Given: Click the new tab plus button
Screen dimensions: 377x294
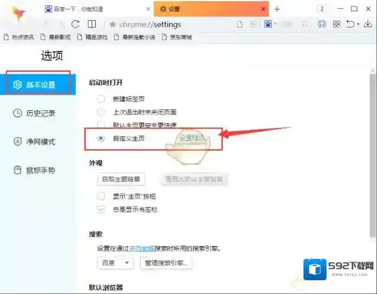Looking at the screenshot, I should pyautogui.click(x=277, y=9).
